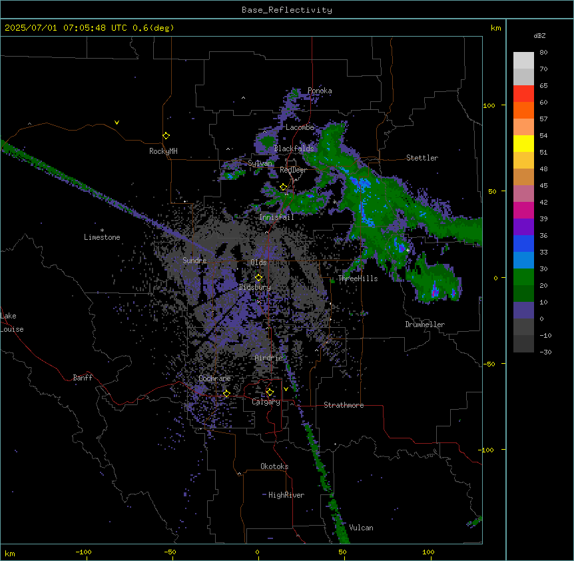The height and width of the screenshot is (561, 574).
Task: Click the Lake Louise label
Action: pos(12,322)
